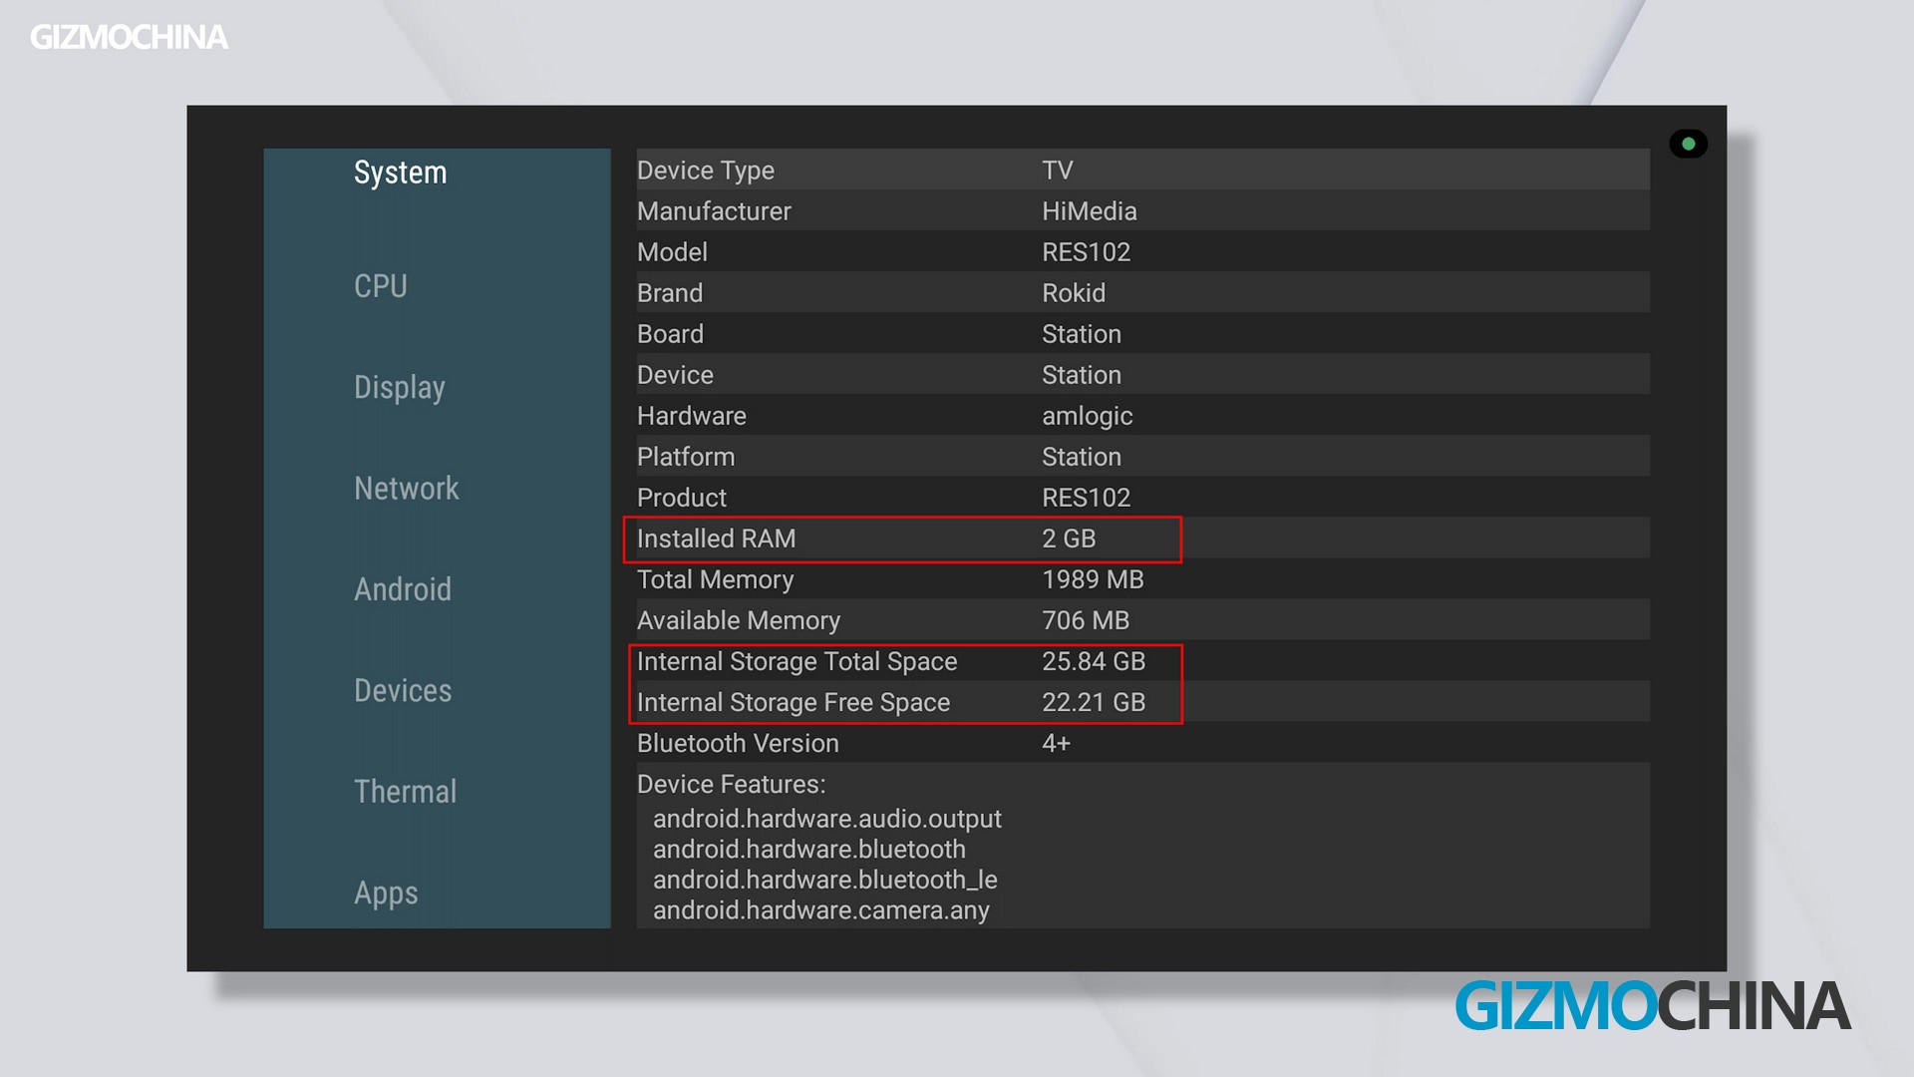The height and width of the screenshot is (1077, 1914).
Task: Click the 1989 MB value
Action: click(x=1093, y=579)
